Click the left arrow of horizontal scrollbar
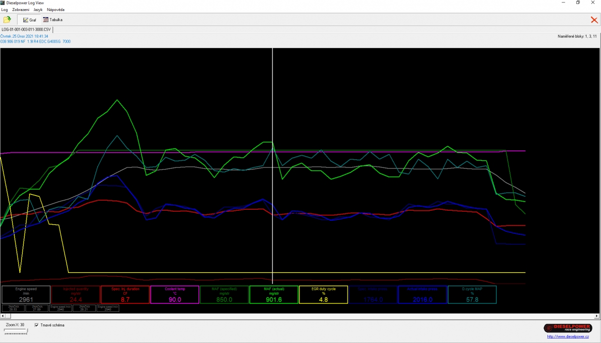 pos(3,316)
